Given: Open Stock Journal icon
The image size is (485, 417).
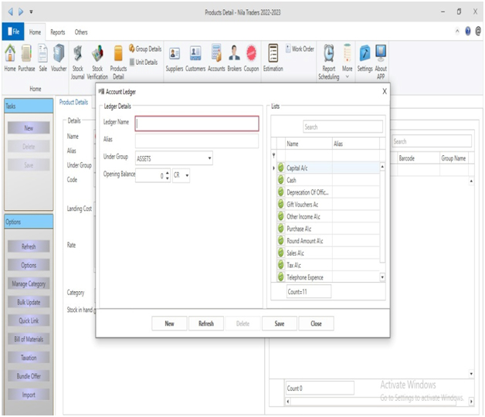Looking at the screenshot, I should click(78, 62).
